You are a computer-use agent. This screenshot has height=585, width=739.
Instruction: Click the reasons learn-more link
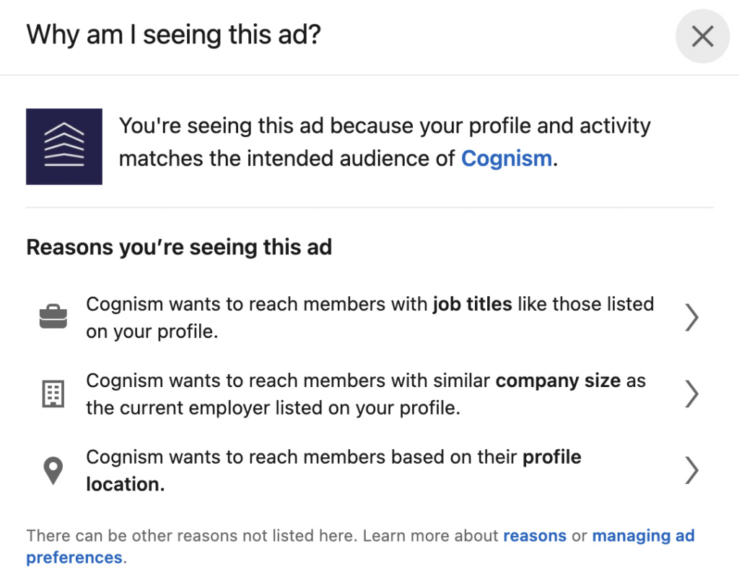[x=535, y=535]
